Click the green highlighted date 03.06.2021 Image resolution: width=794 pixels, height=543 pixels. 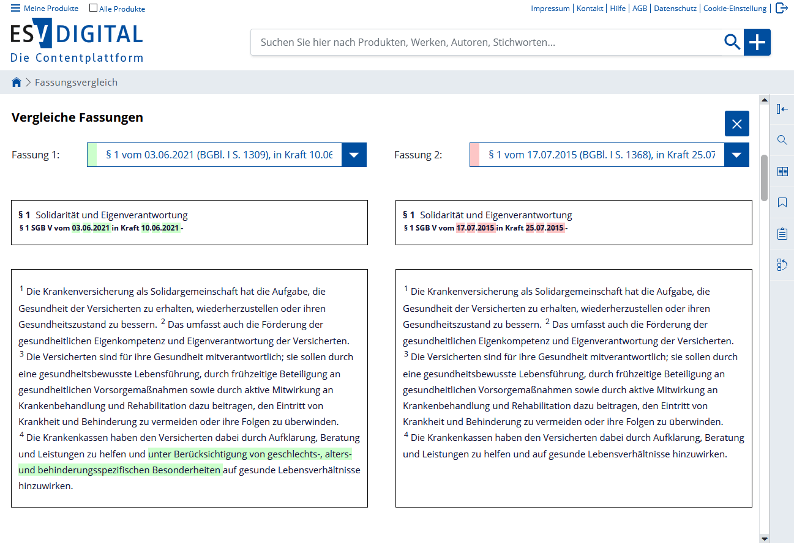(x=91, y=228)
